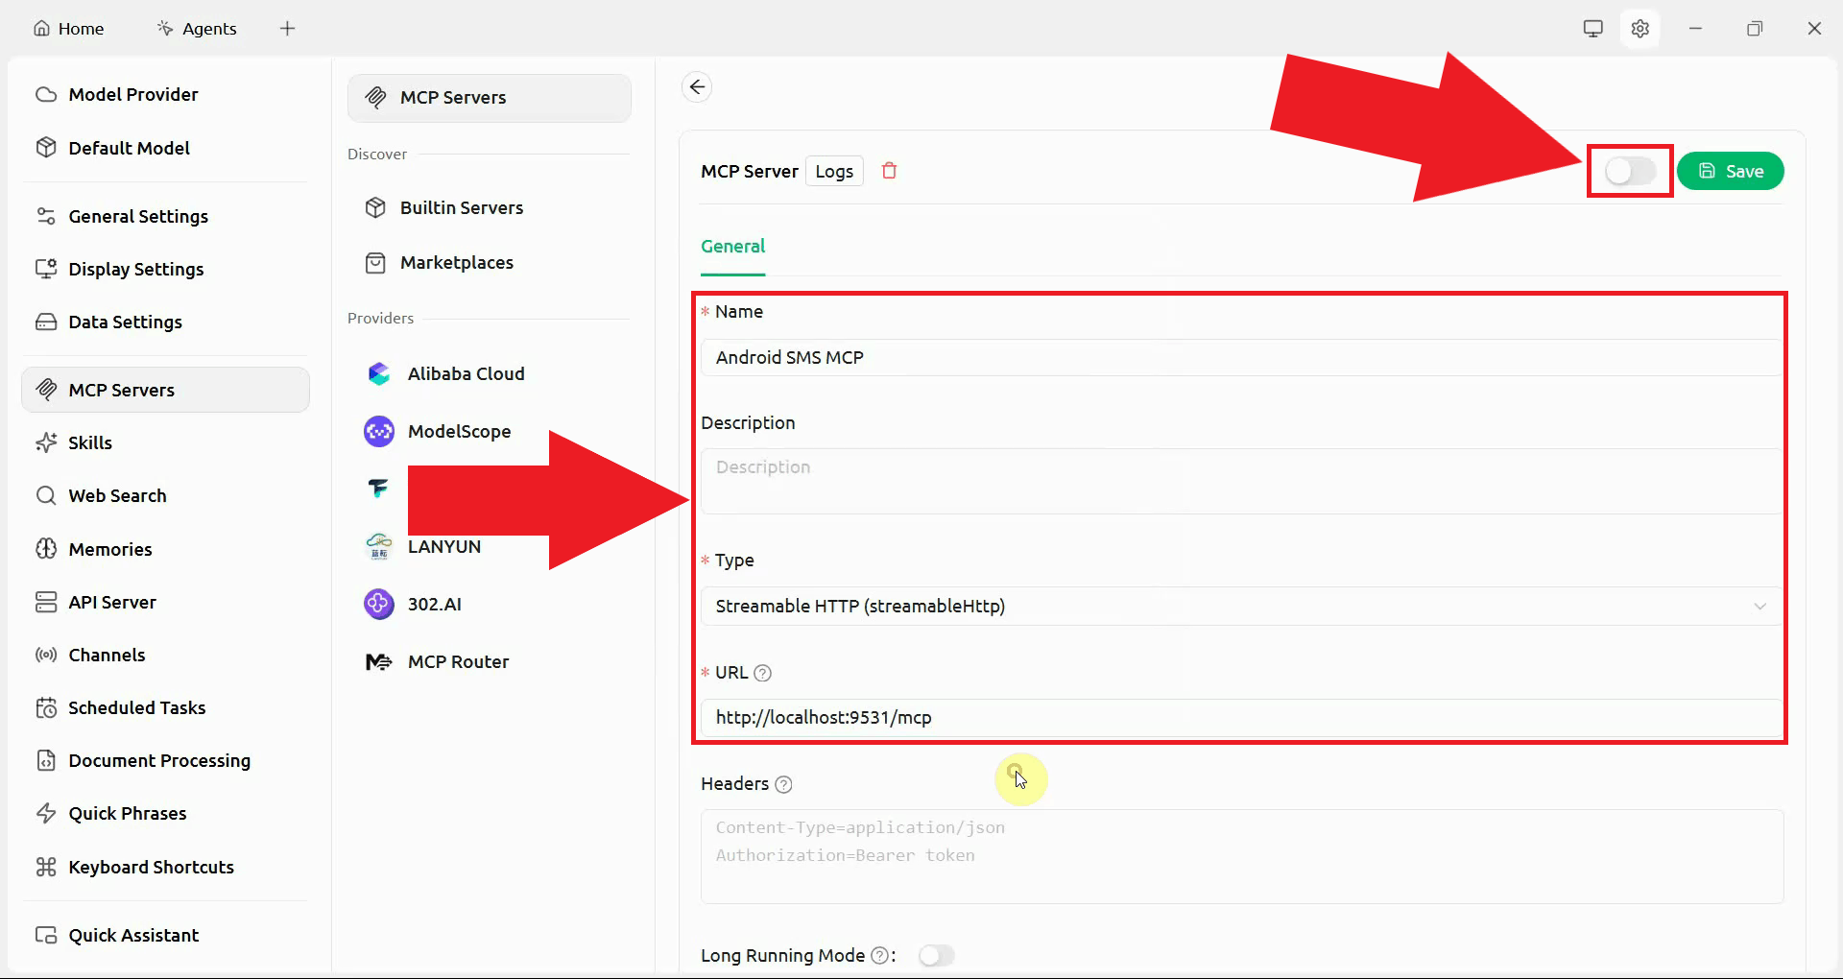The image size is (1843, 979).
Task: Open the Logs button
Action: [834, 171]
